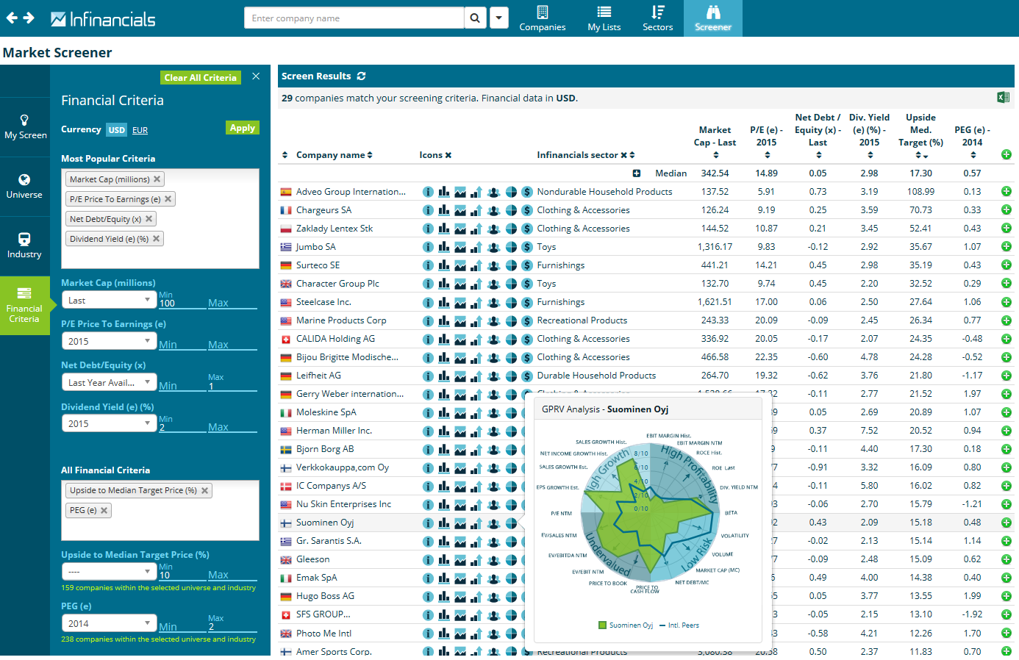The width and height of the screenshot is (1019, 660).
Task: Toggle sort on PEG (e) 2014 column
Action: click(x=973, y=155)
